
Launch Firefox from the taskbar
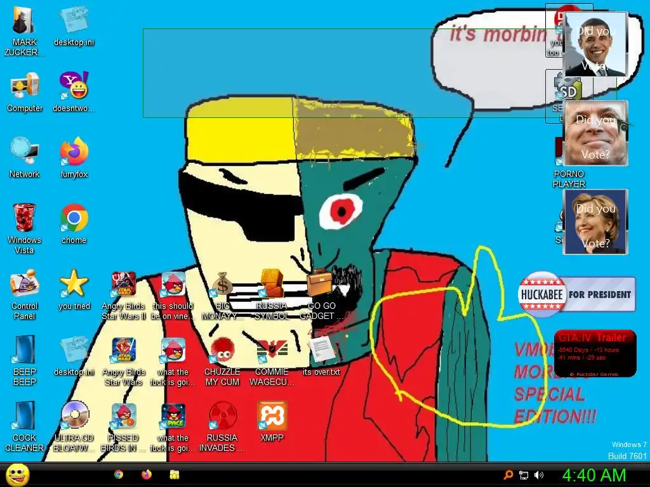click(147, 474)
